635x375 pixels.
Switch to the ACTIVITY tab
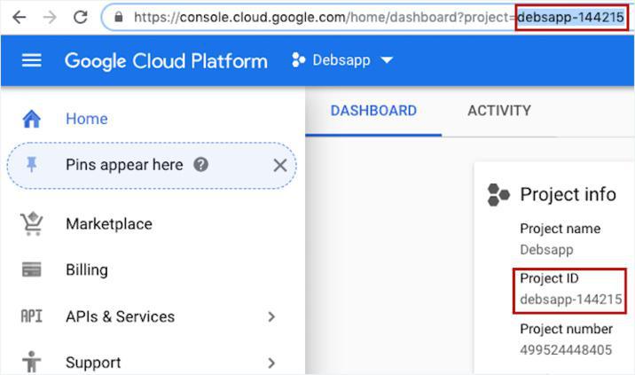[x=498, y=111]
